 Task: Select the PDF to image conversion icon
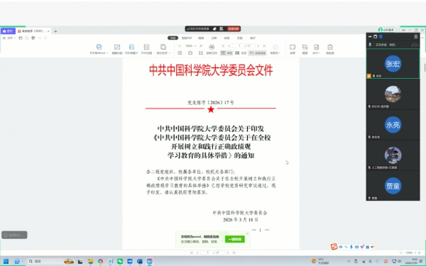[x=131, y=47]
